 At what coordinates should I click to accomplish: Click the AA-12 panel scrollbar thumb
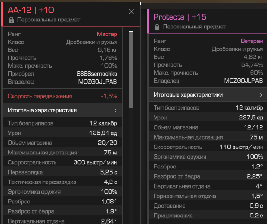[131, 70]
